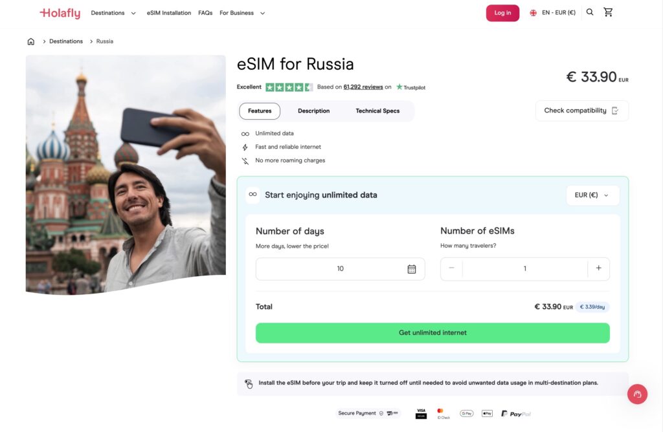
Task: Open the EUR currency dropdown in the plan card
Action: [592, 195]
